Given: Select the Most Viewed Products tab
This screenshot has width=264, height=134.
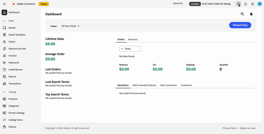Looking at the screenshot, I should [x=144, y=85].
